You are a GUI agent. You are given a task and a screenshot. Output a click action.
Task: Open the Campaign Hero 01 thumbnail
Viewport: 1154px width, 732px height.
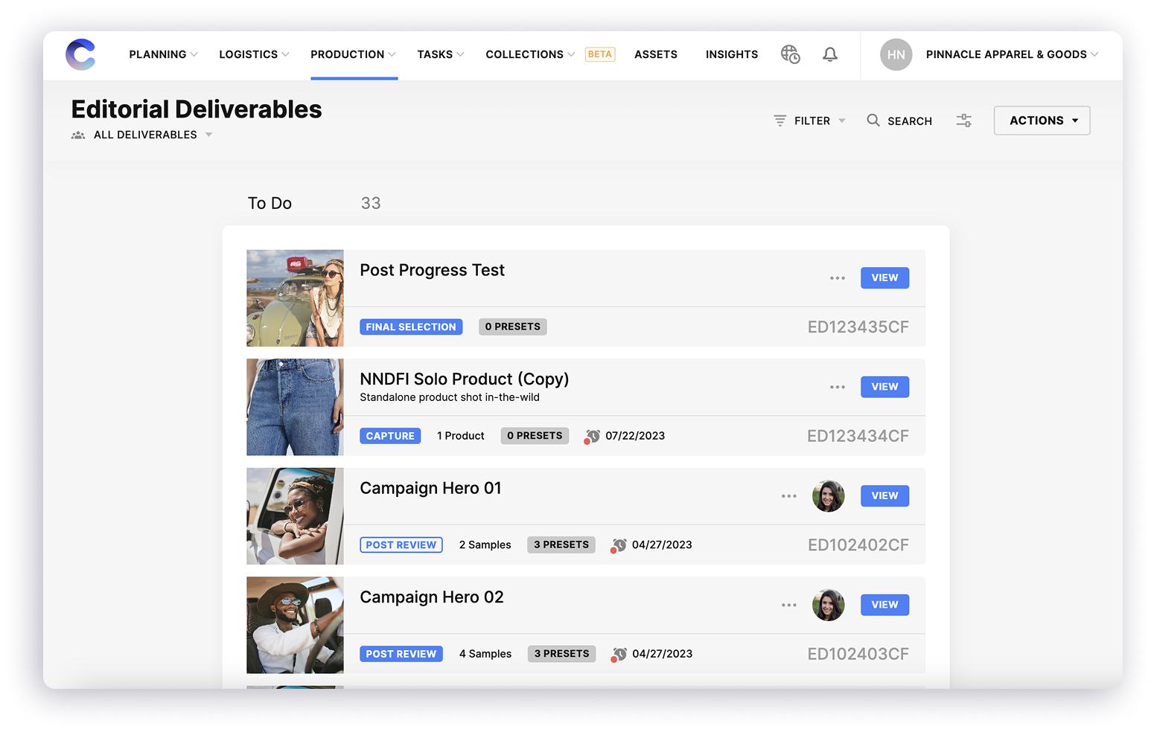[295, 516]
